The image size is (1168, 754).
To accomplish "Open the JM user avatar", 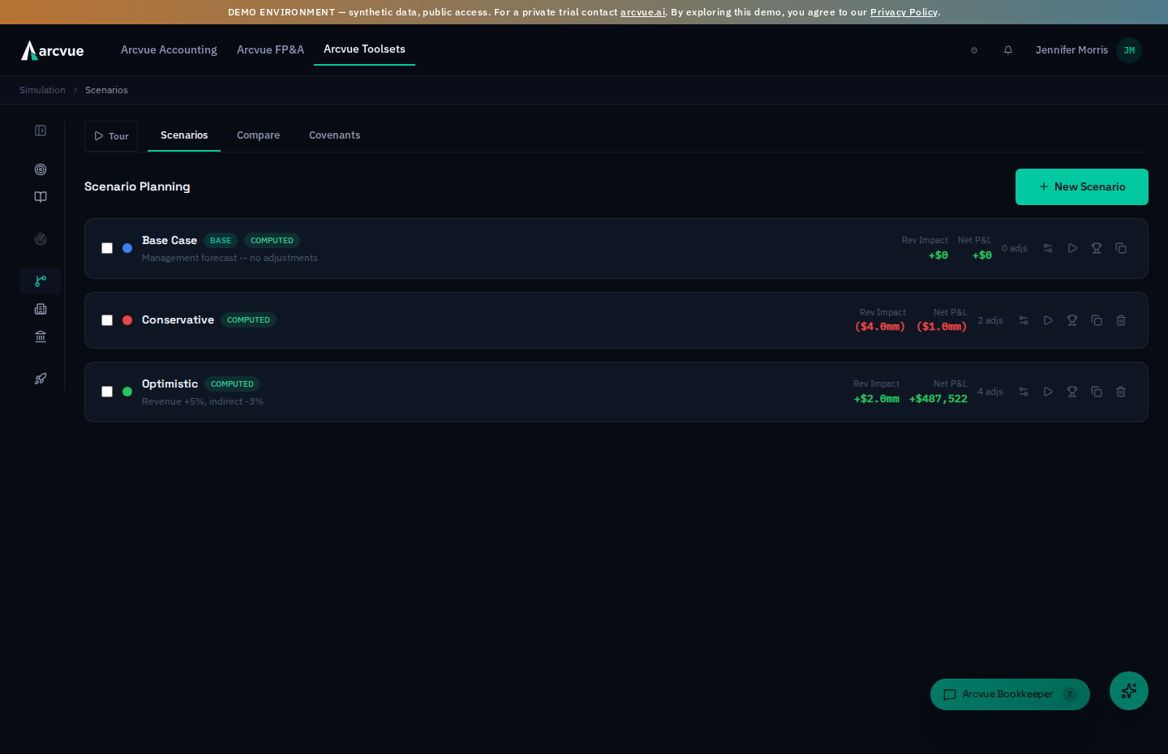I will 1129,50.
